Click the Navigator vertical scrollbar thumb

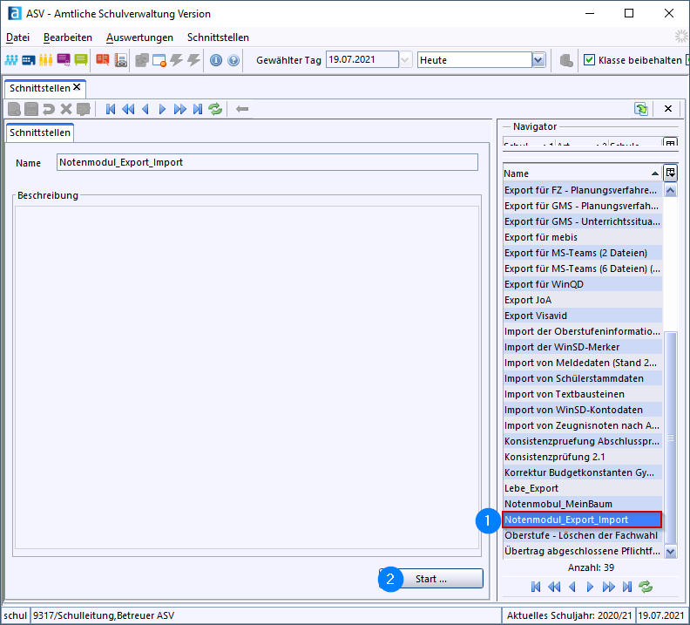coord(670,438)
